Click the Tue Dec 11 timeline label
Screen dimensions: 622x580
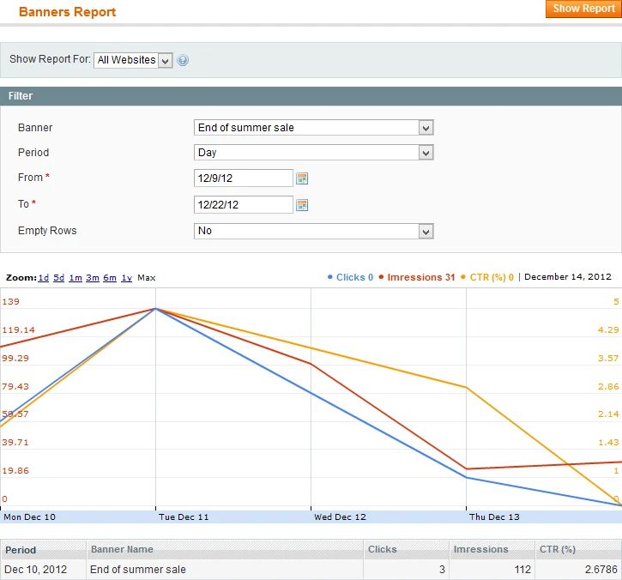point(184,517)
